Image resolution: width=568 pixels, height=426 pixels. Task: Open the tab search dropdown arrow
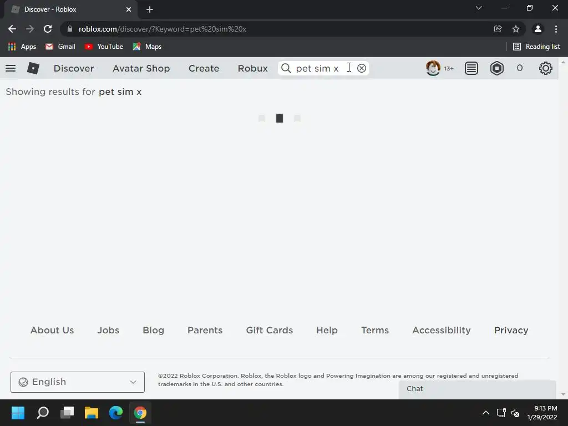point(479,8)
